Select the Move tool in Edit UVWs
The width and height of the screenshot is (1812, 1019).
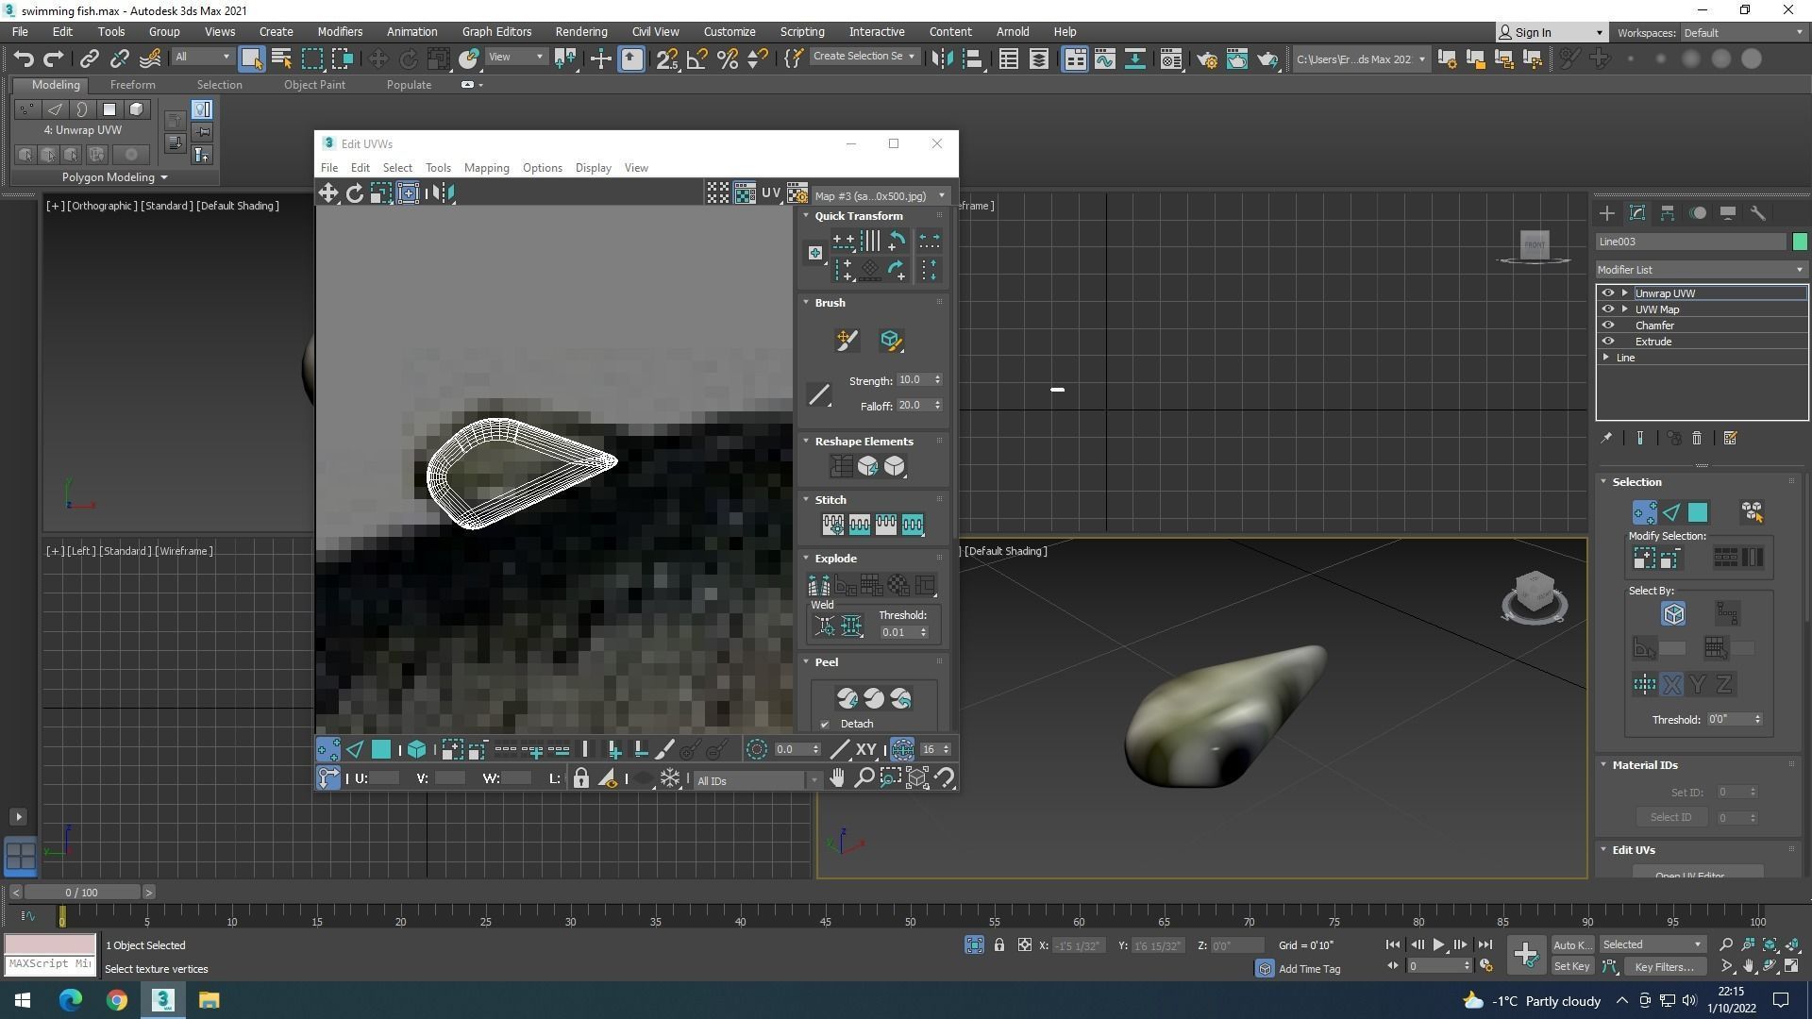click(327, 193)
